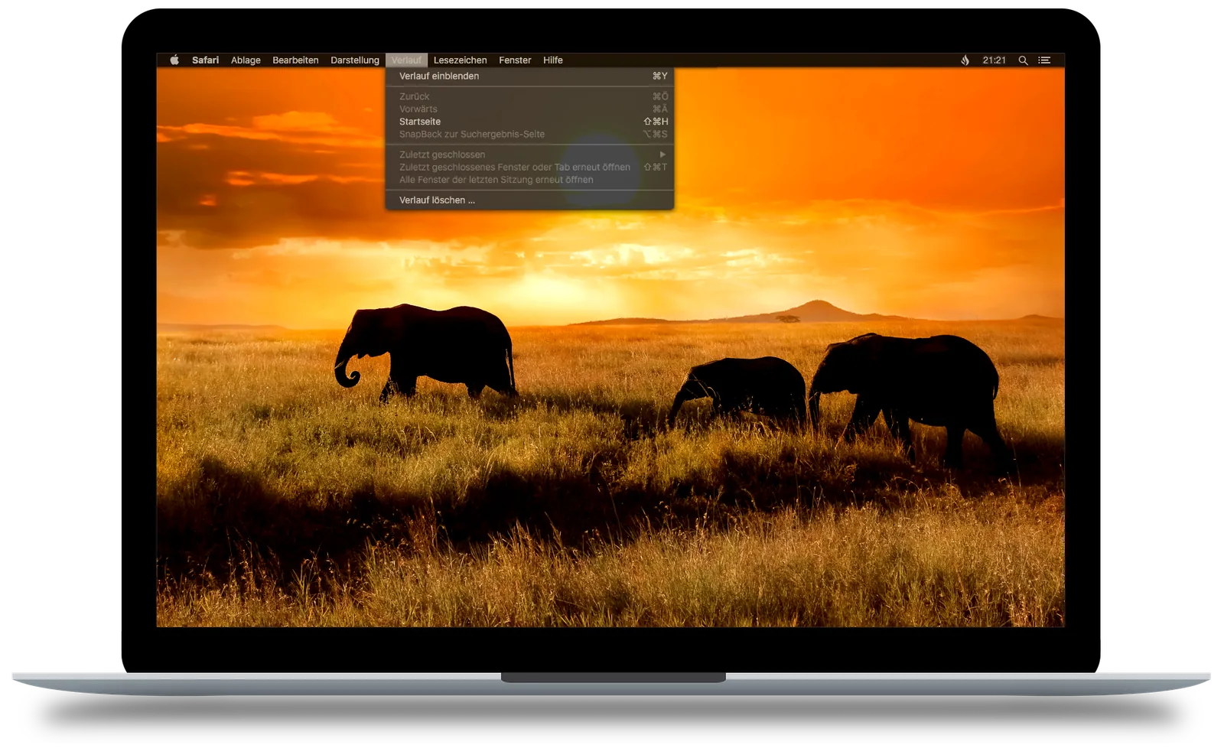The height and width of the screenshot is (748, 1224).
Task: Open the Safari application menu
Action: tap(205, 60)
